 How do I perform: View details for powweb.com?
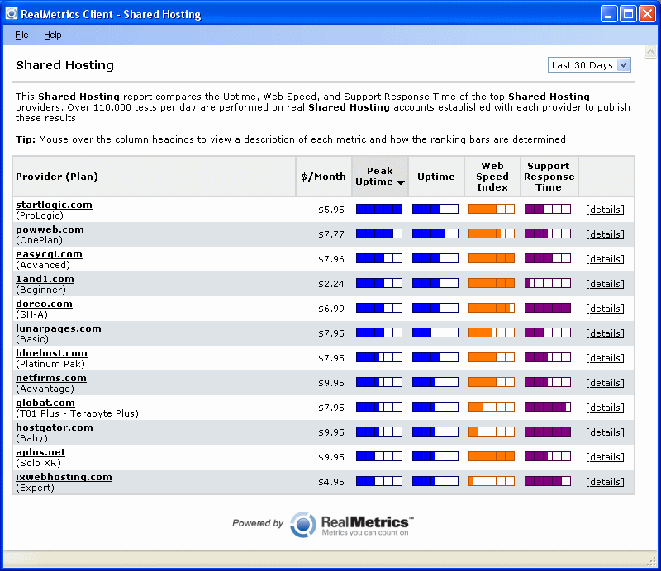[x=605, y=234]
